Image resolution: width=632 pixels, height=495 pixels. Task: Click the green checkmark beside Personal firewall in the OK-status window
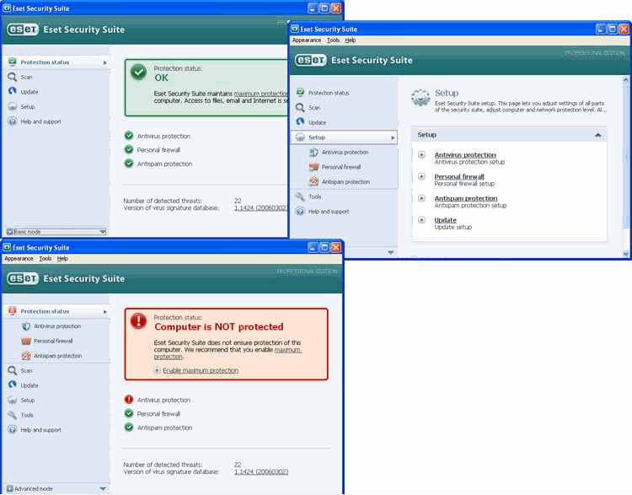pyautogui.click(x=129, y=150)
